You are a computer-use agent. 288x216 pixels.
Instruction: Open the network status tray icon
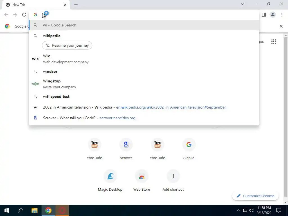pyautogui.click(x=245, y=210)
